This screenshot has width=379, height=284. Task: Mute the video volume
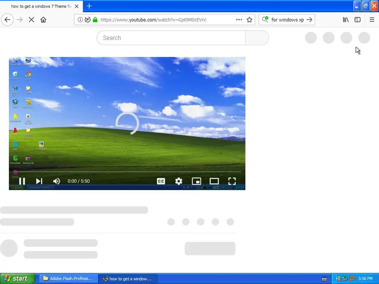click(x=57, y=181)
